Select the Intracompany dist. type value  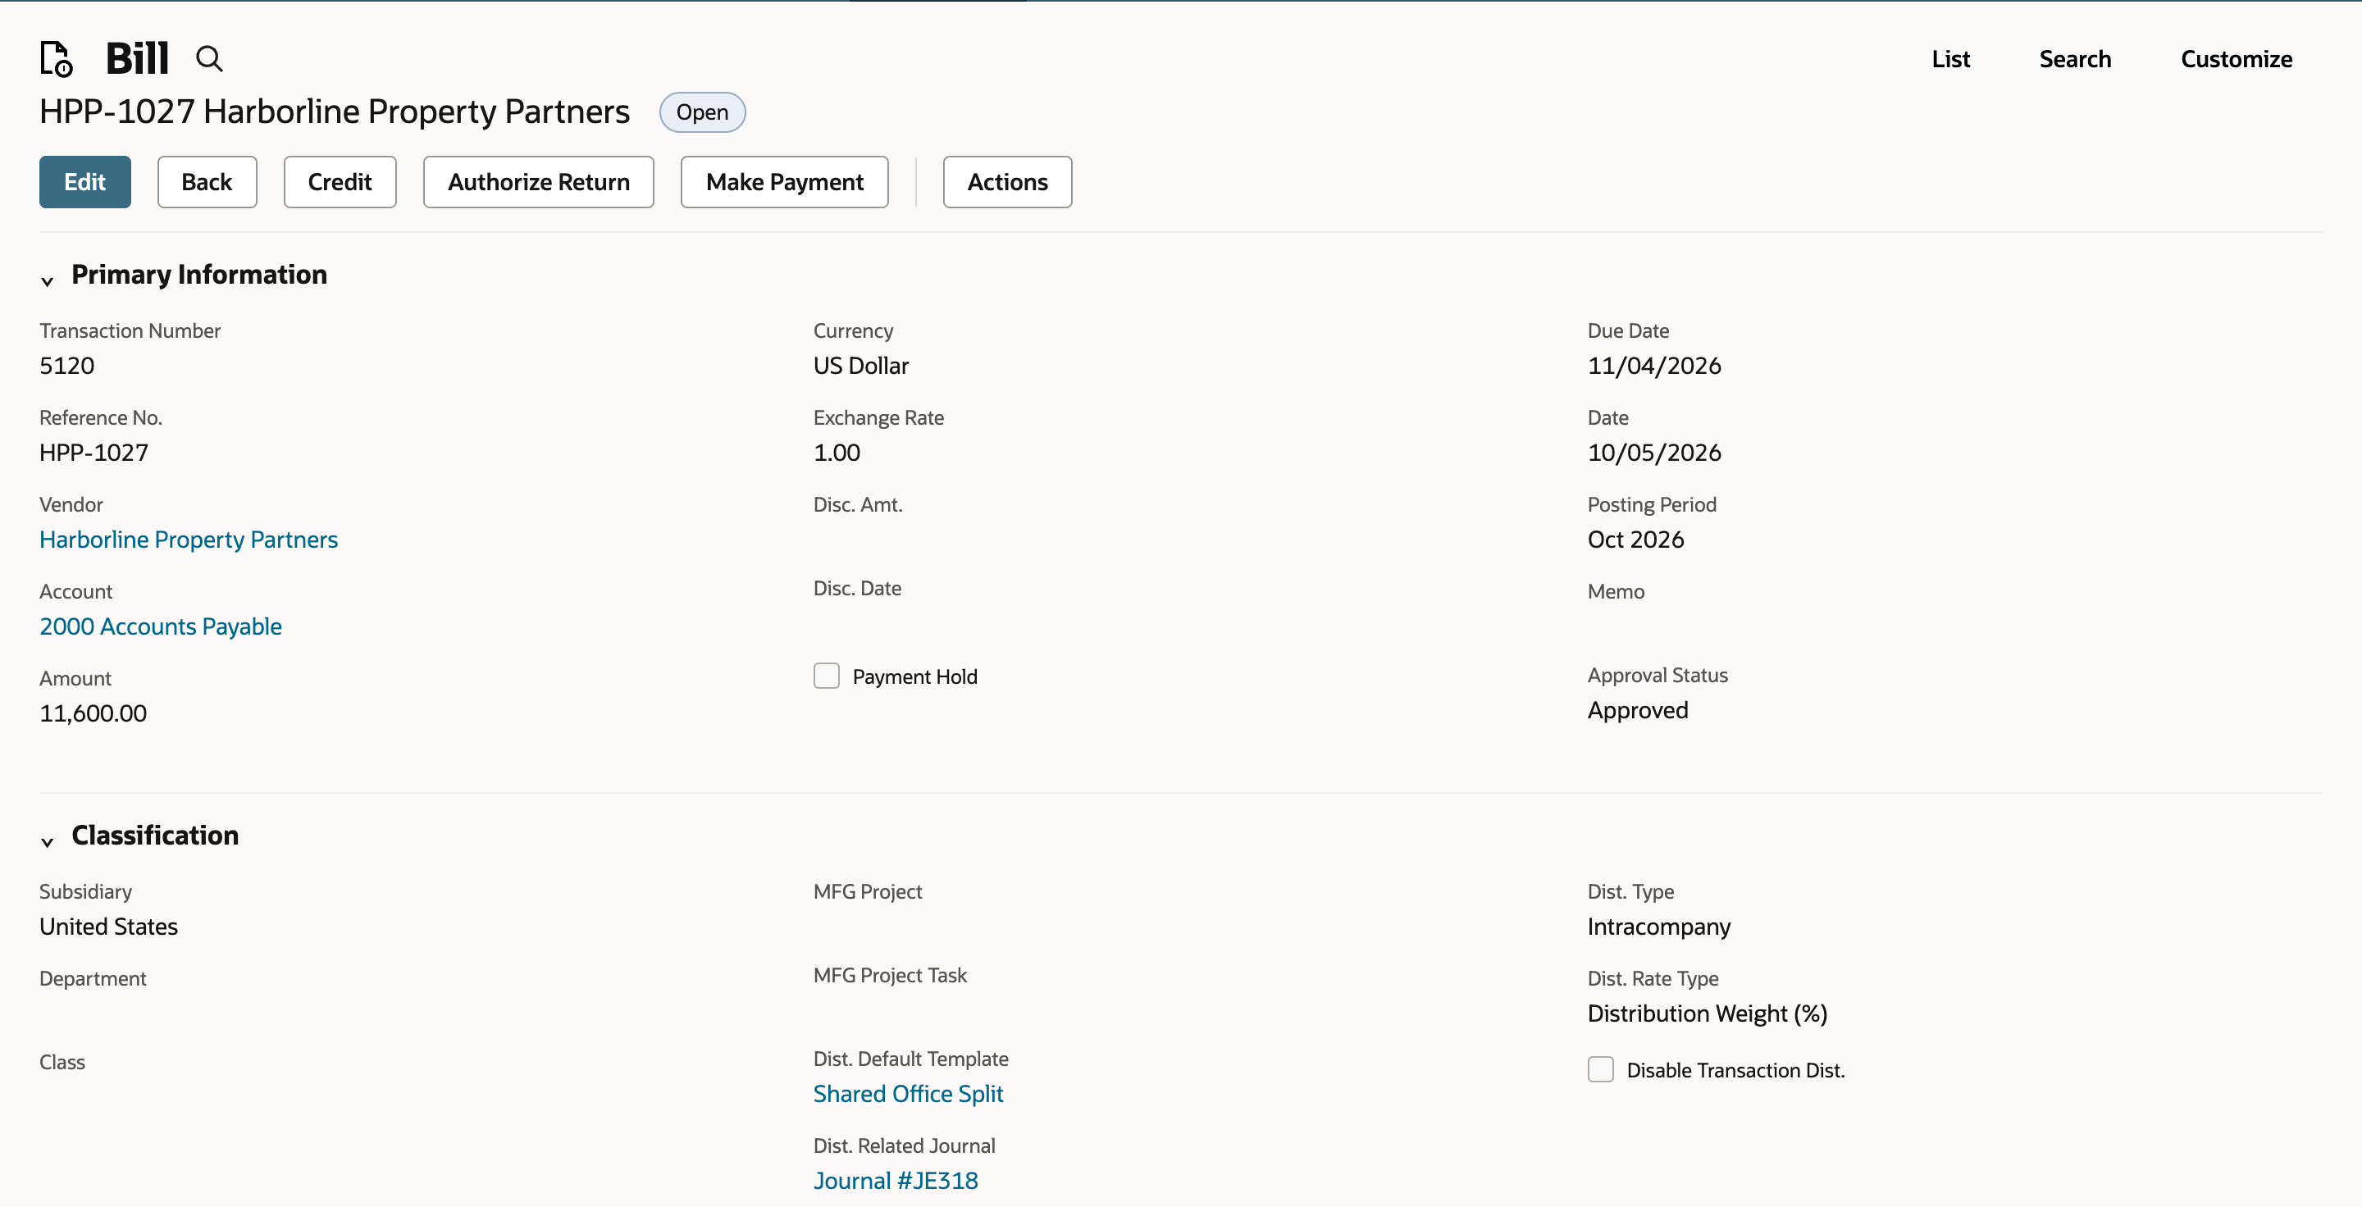(x=1658, y=927)
